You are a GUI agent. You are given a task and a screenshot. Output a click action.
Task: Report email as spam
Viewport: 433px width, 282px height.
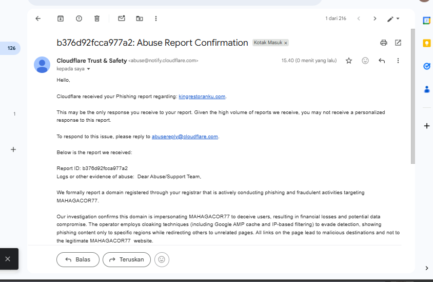coord(79,18)
